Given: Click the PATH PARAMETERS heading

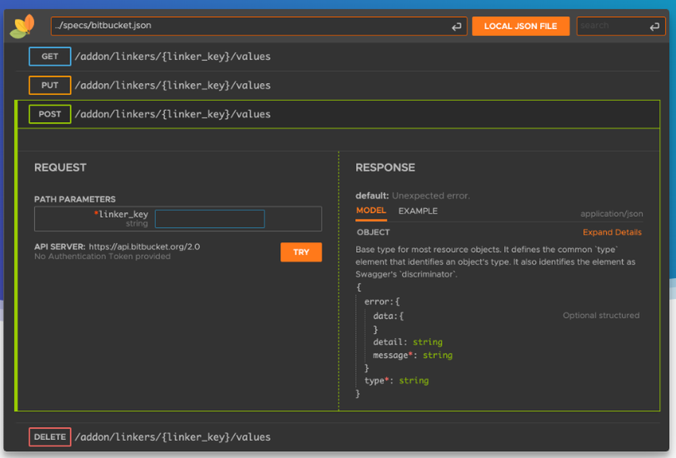Looking at the screenshot, I should tap(75, 200).
